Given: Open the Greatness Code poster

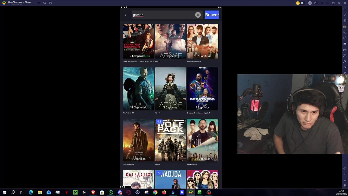Looking at the screenshot, I should (203, 88).
